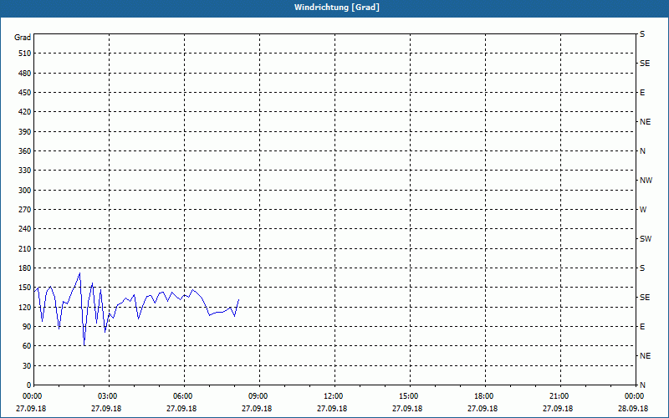The image size is (669, 418).
Task: Click the 21:00 time label
Action: pyautogui.click(x=559, y=396)
